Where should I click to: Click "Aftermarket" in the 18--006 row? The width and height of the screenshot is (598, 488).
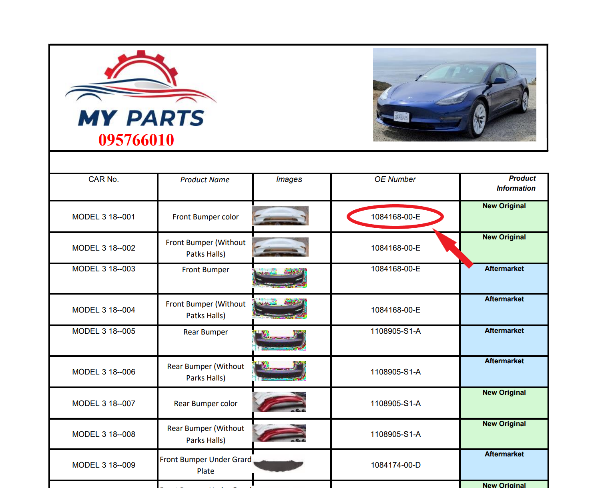point(504,361)
